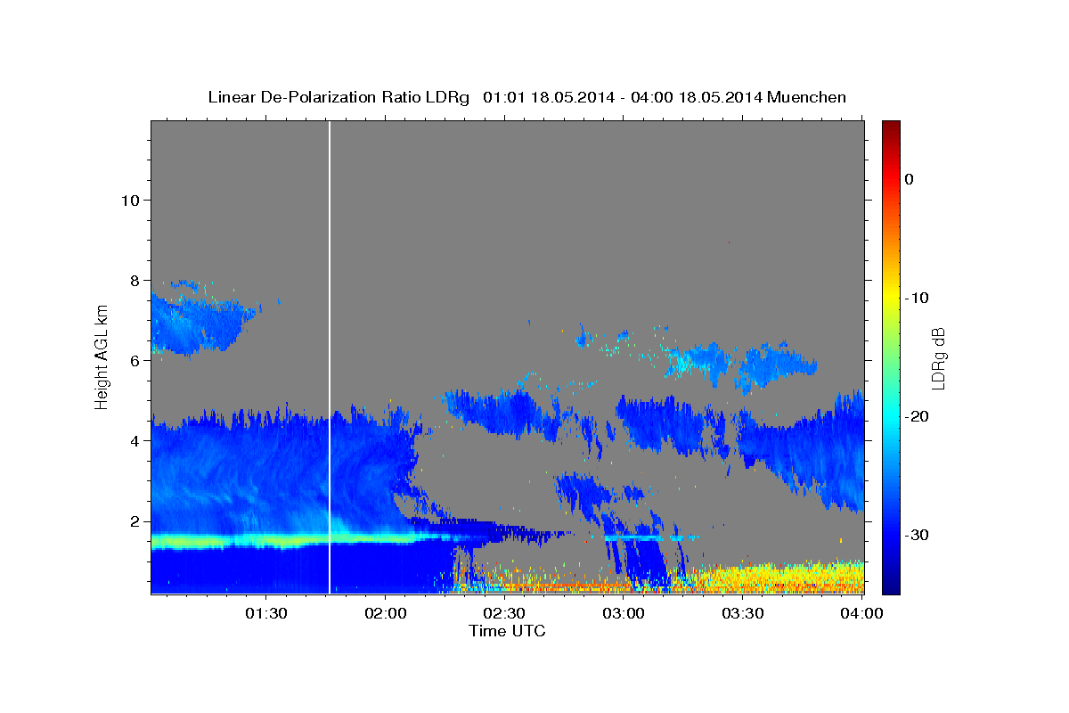Screen dimensions: 1069x713
Task: Click the 'Time UTC' x-axis label
Action: (507, 631)
